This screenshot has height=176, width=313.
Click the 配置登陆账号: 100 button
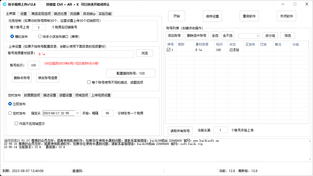pos(130,73)
